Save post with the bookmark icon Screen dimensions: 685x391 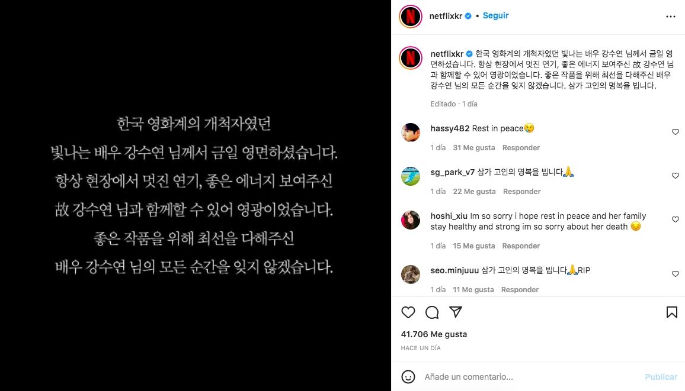(x=671, y=312)
